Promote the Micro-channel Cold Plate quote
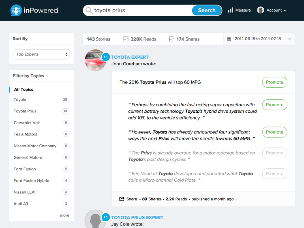 [274, 174]
